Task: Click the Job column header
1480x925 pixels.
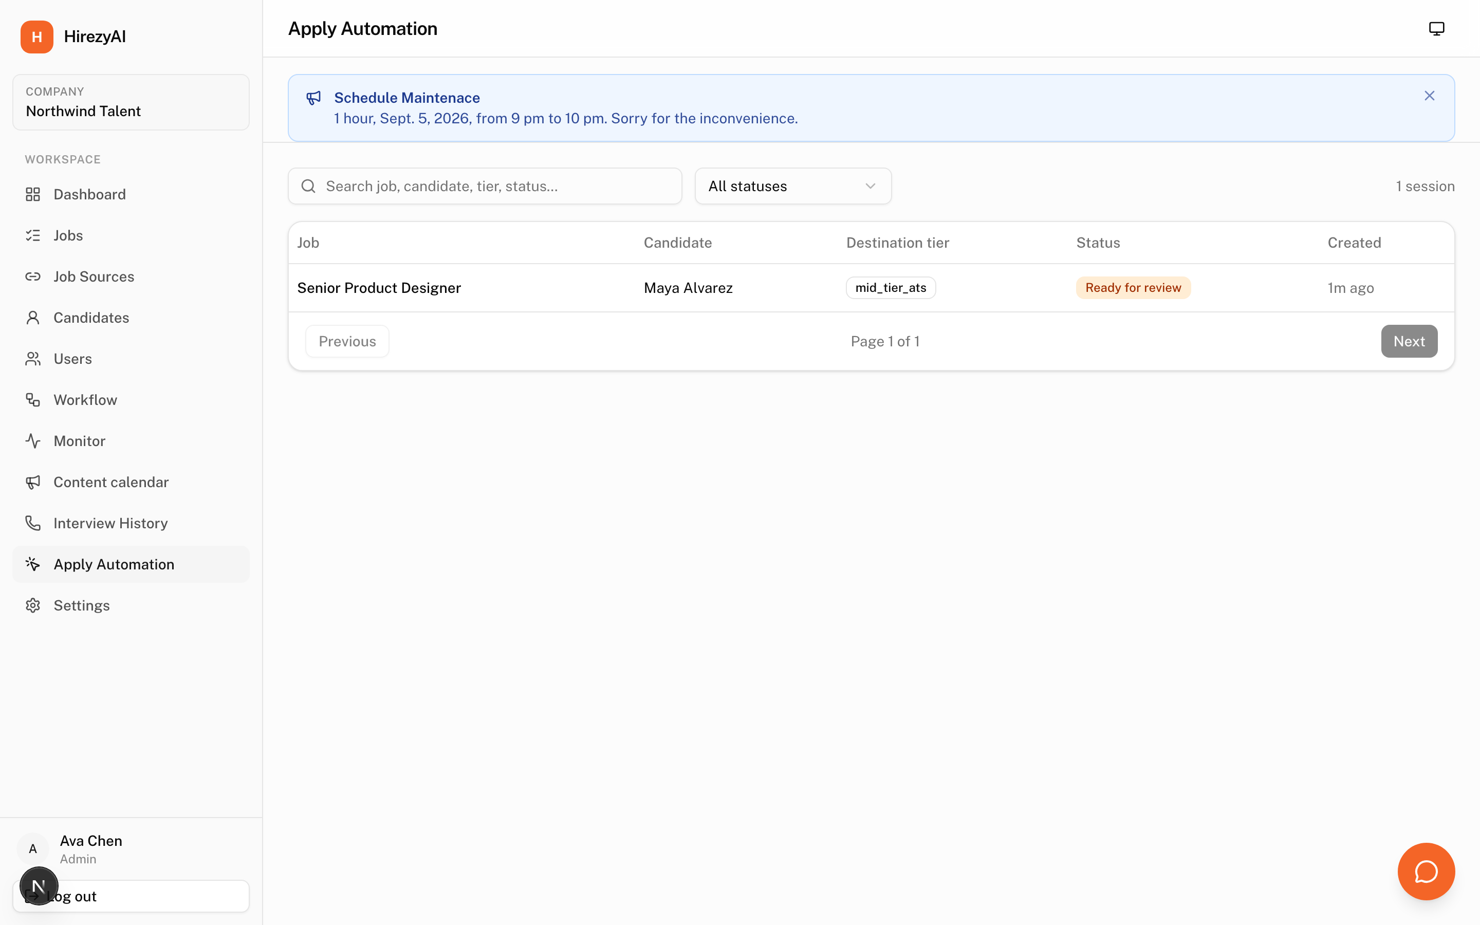Action: coord(308,243)
